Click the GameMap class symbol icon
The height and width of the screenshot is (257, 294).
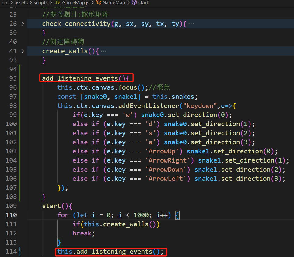pyautogui.click(x=98, y=3)
